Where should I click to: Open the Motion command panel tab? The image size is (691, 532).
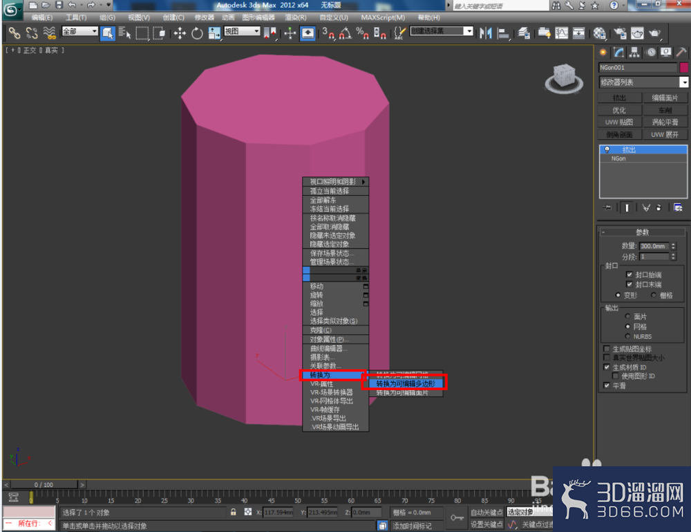[650, 53]
